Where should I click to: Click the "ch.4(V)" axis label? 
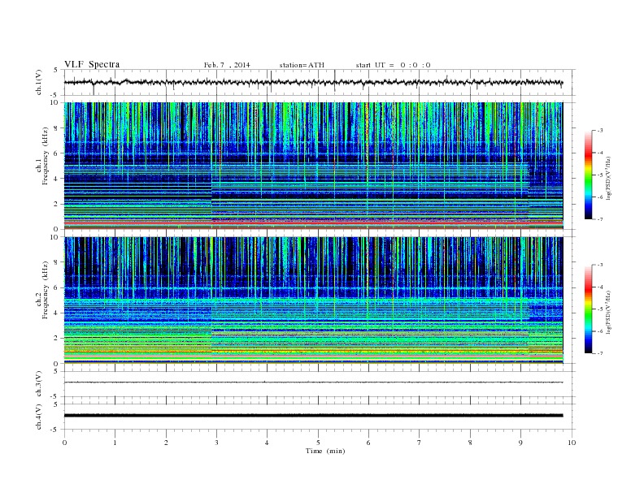[x=39, y=417]
